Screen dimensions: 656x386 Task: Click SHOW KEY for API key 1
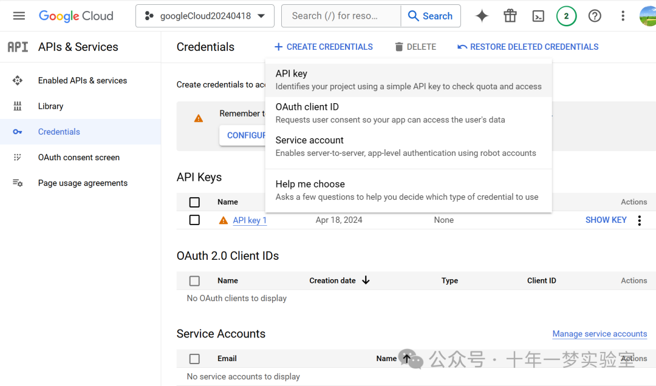[606, 220]
